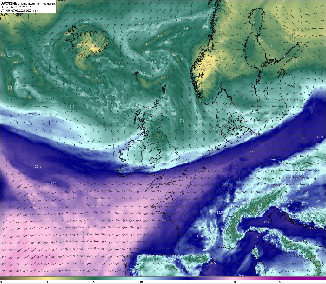Click the 20.1 value over the Atlantic
This screenshot has height=284, width=326.
coord(38,166)
